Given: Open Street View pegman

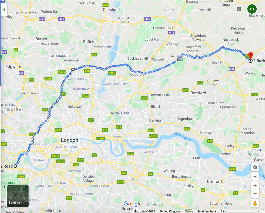Looking at the screenshot, I should click(255, 203).
